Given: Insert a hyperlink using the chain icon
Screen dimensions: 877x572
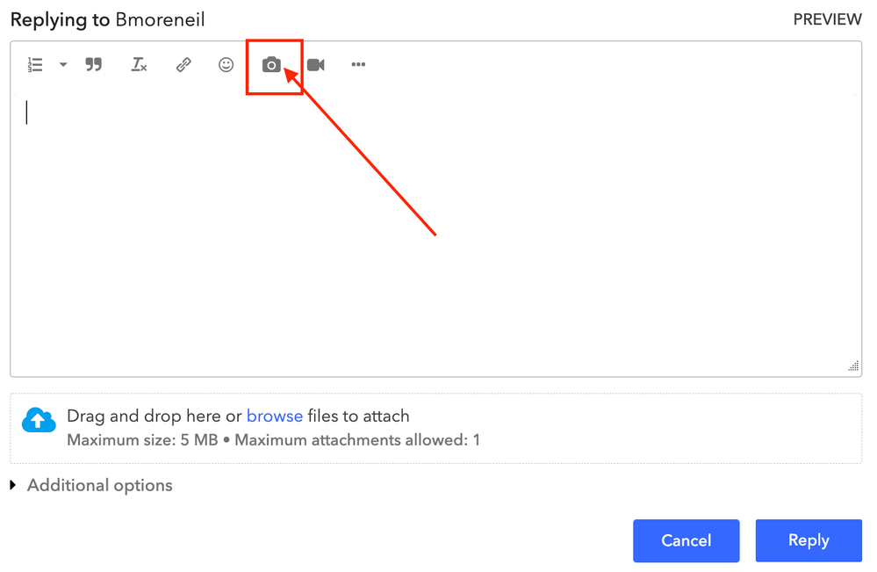Looking at the screenshot, I should (x=183, y=65).
